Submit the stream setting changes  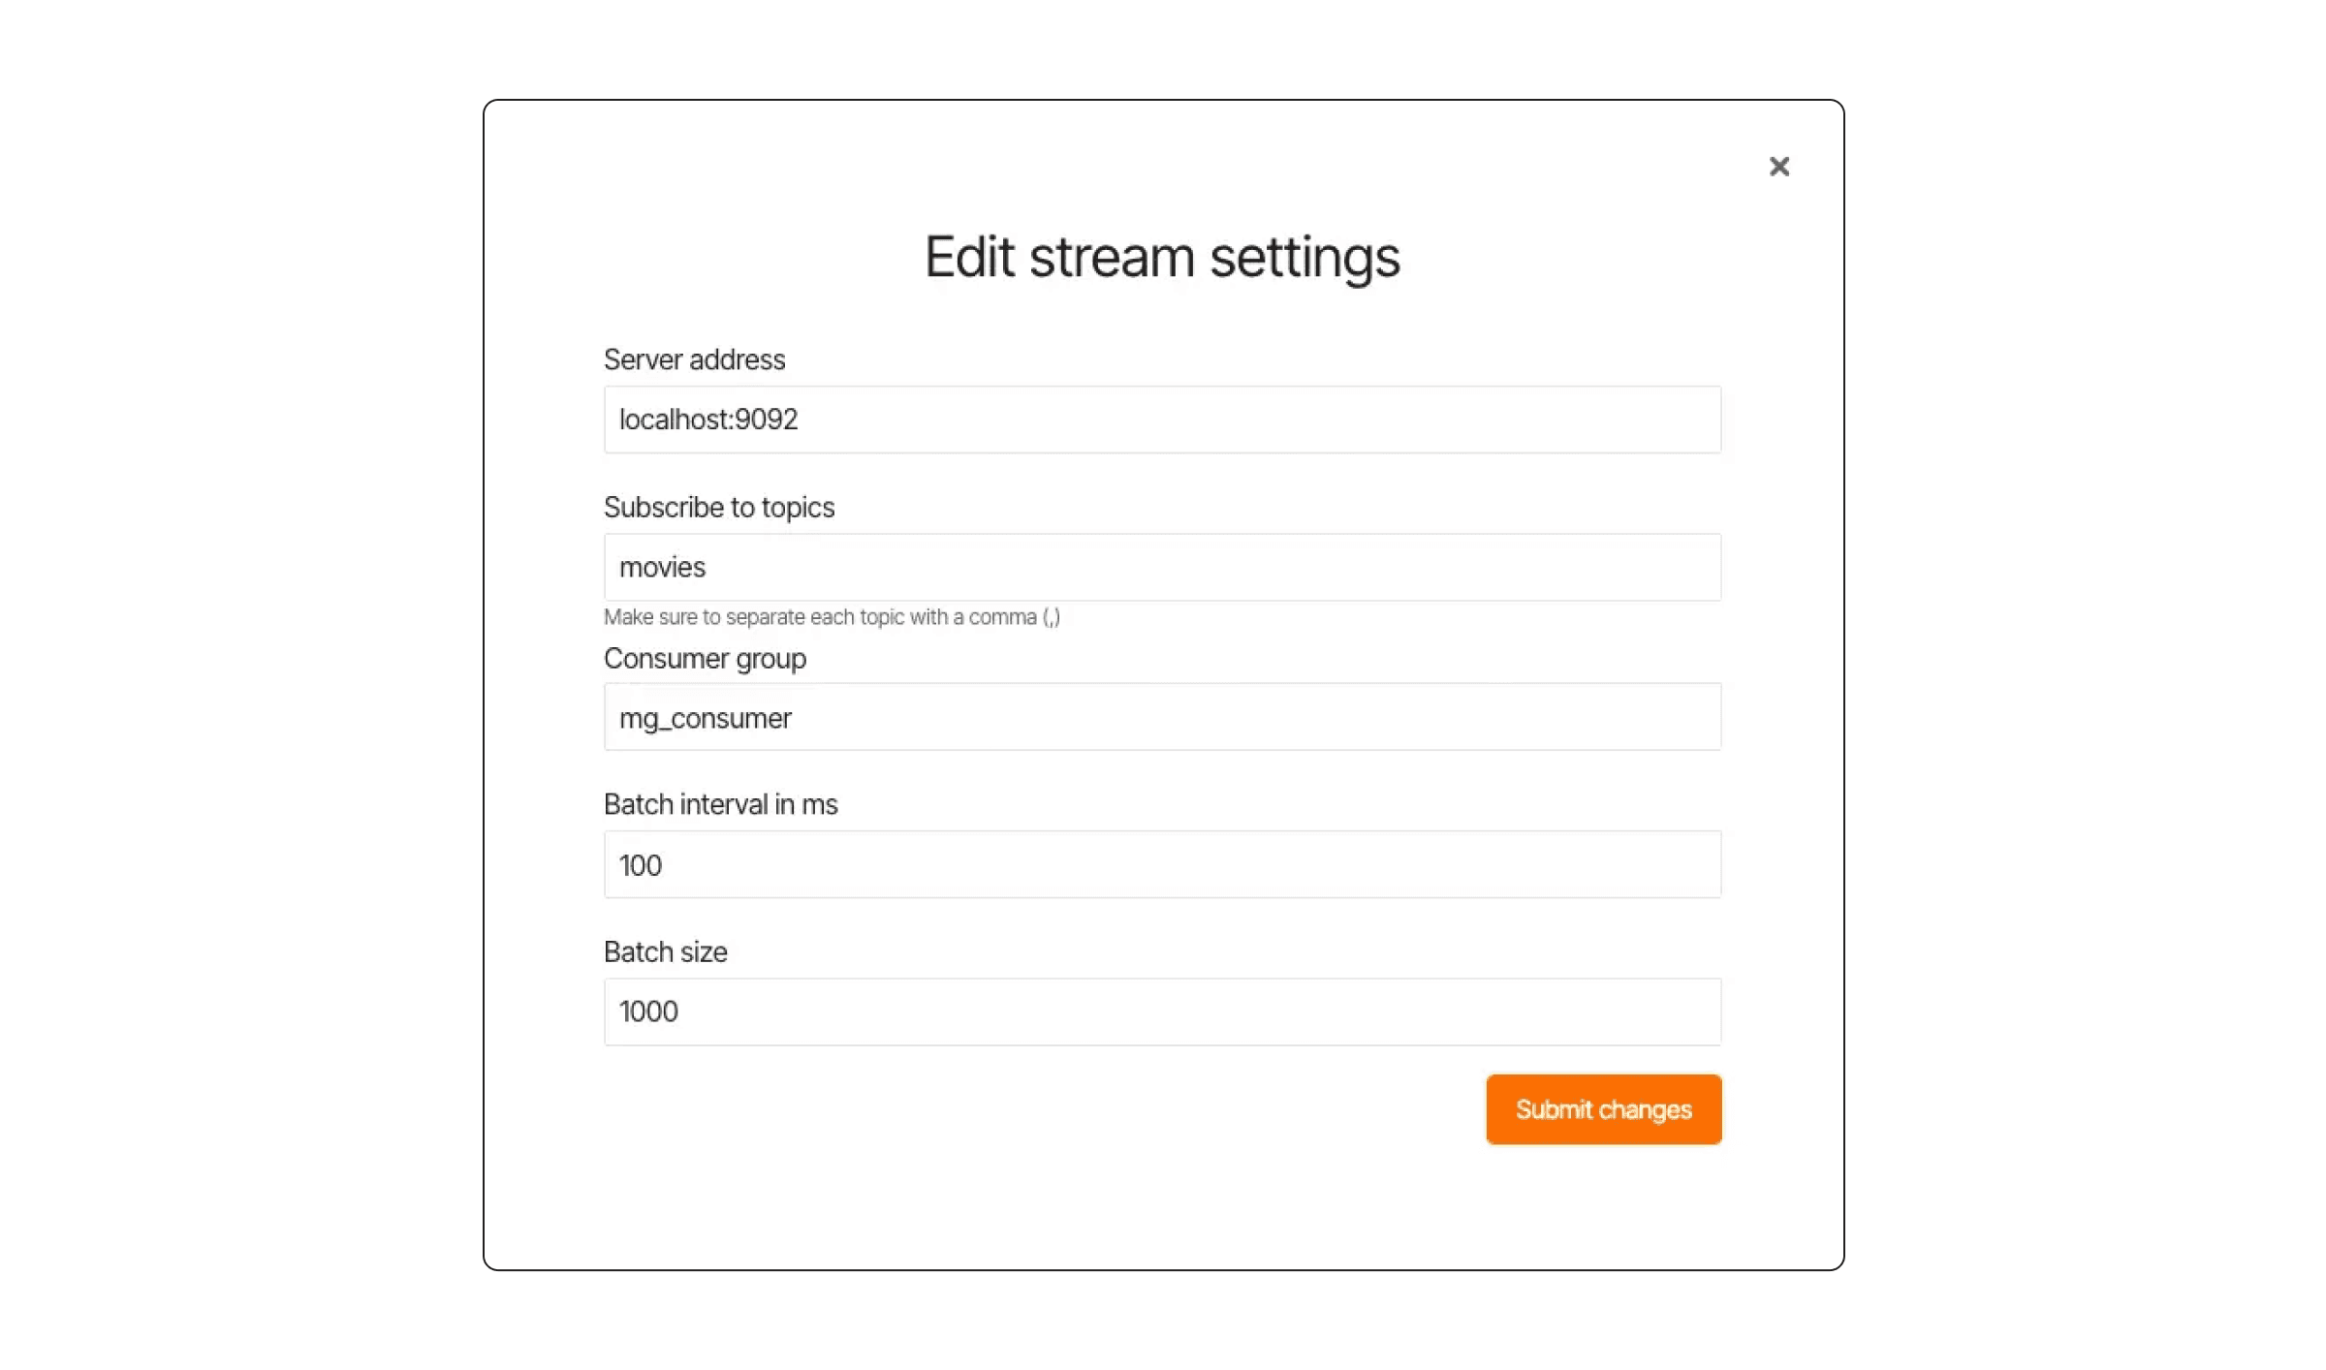(x=1603, y=1108)
